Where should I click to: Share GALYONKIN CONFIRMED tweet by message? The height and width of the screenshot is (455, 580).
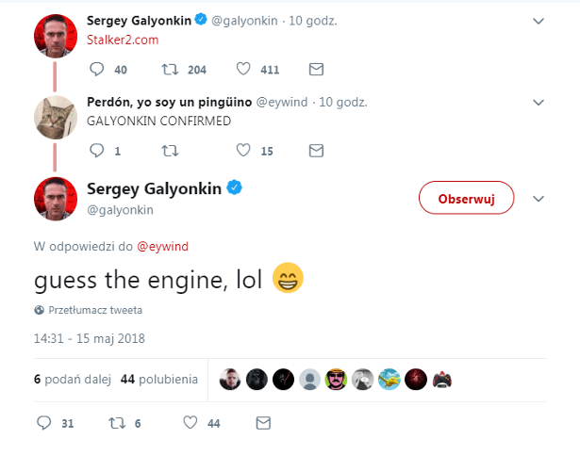click(x=317, y=150)
